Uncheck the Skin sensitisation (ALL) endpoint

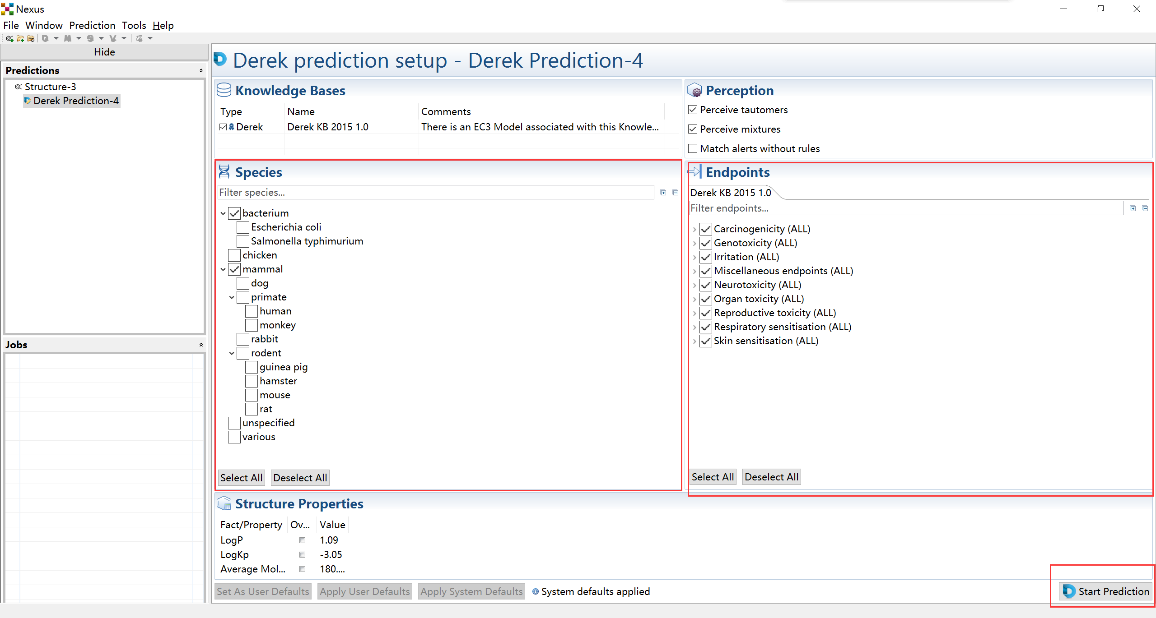tap(706, 341)
